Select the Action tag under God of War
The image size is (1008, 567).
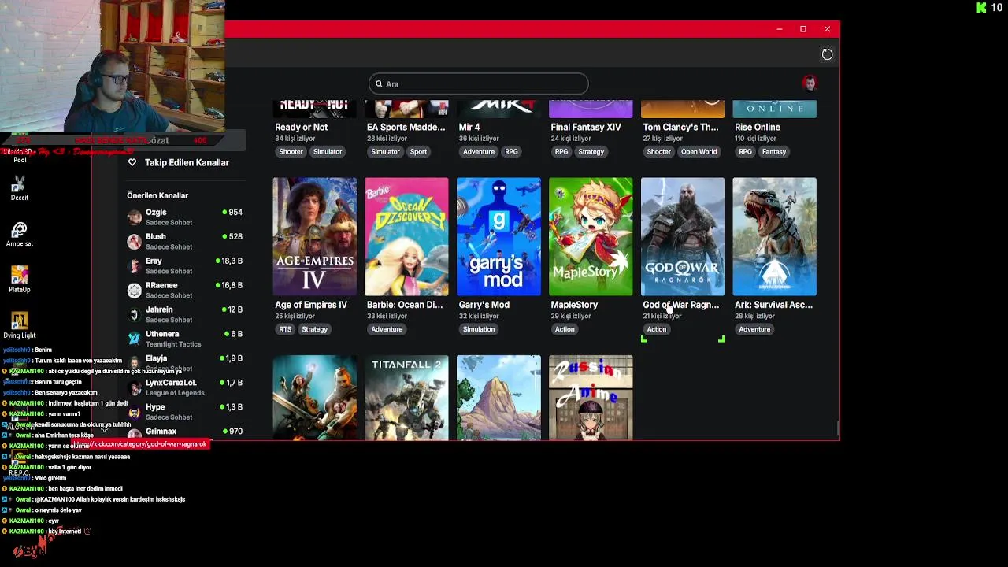657,329
